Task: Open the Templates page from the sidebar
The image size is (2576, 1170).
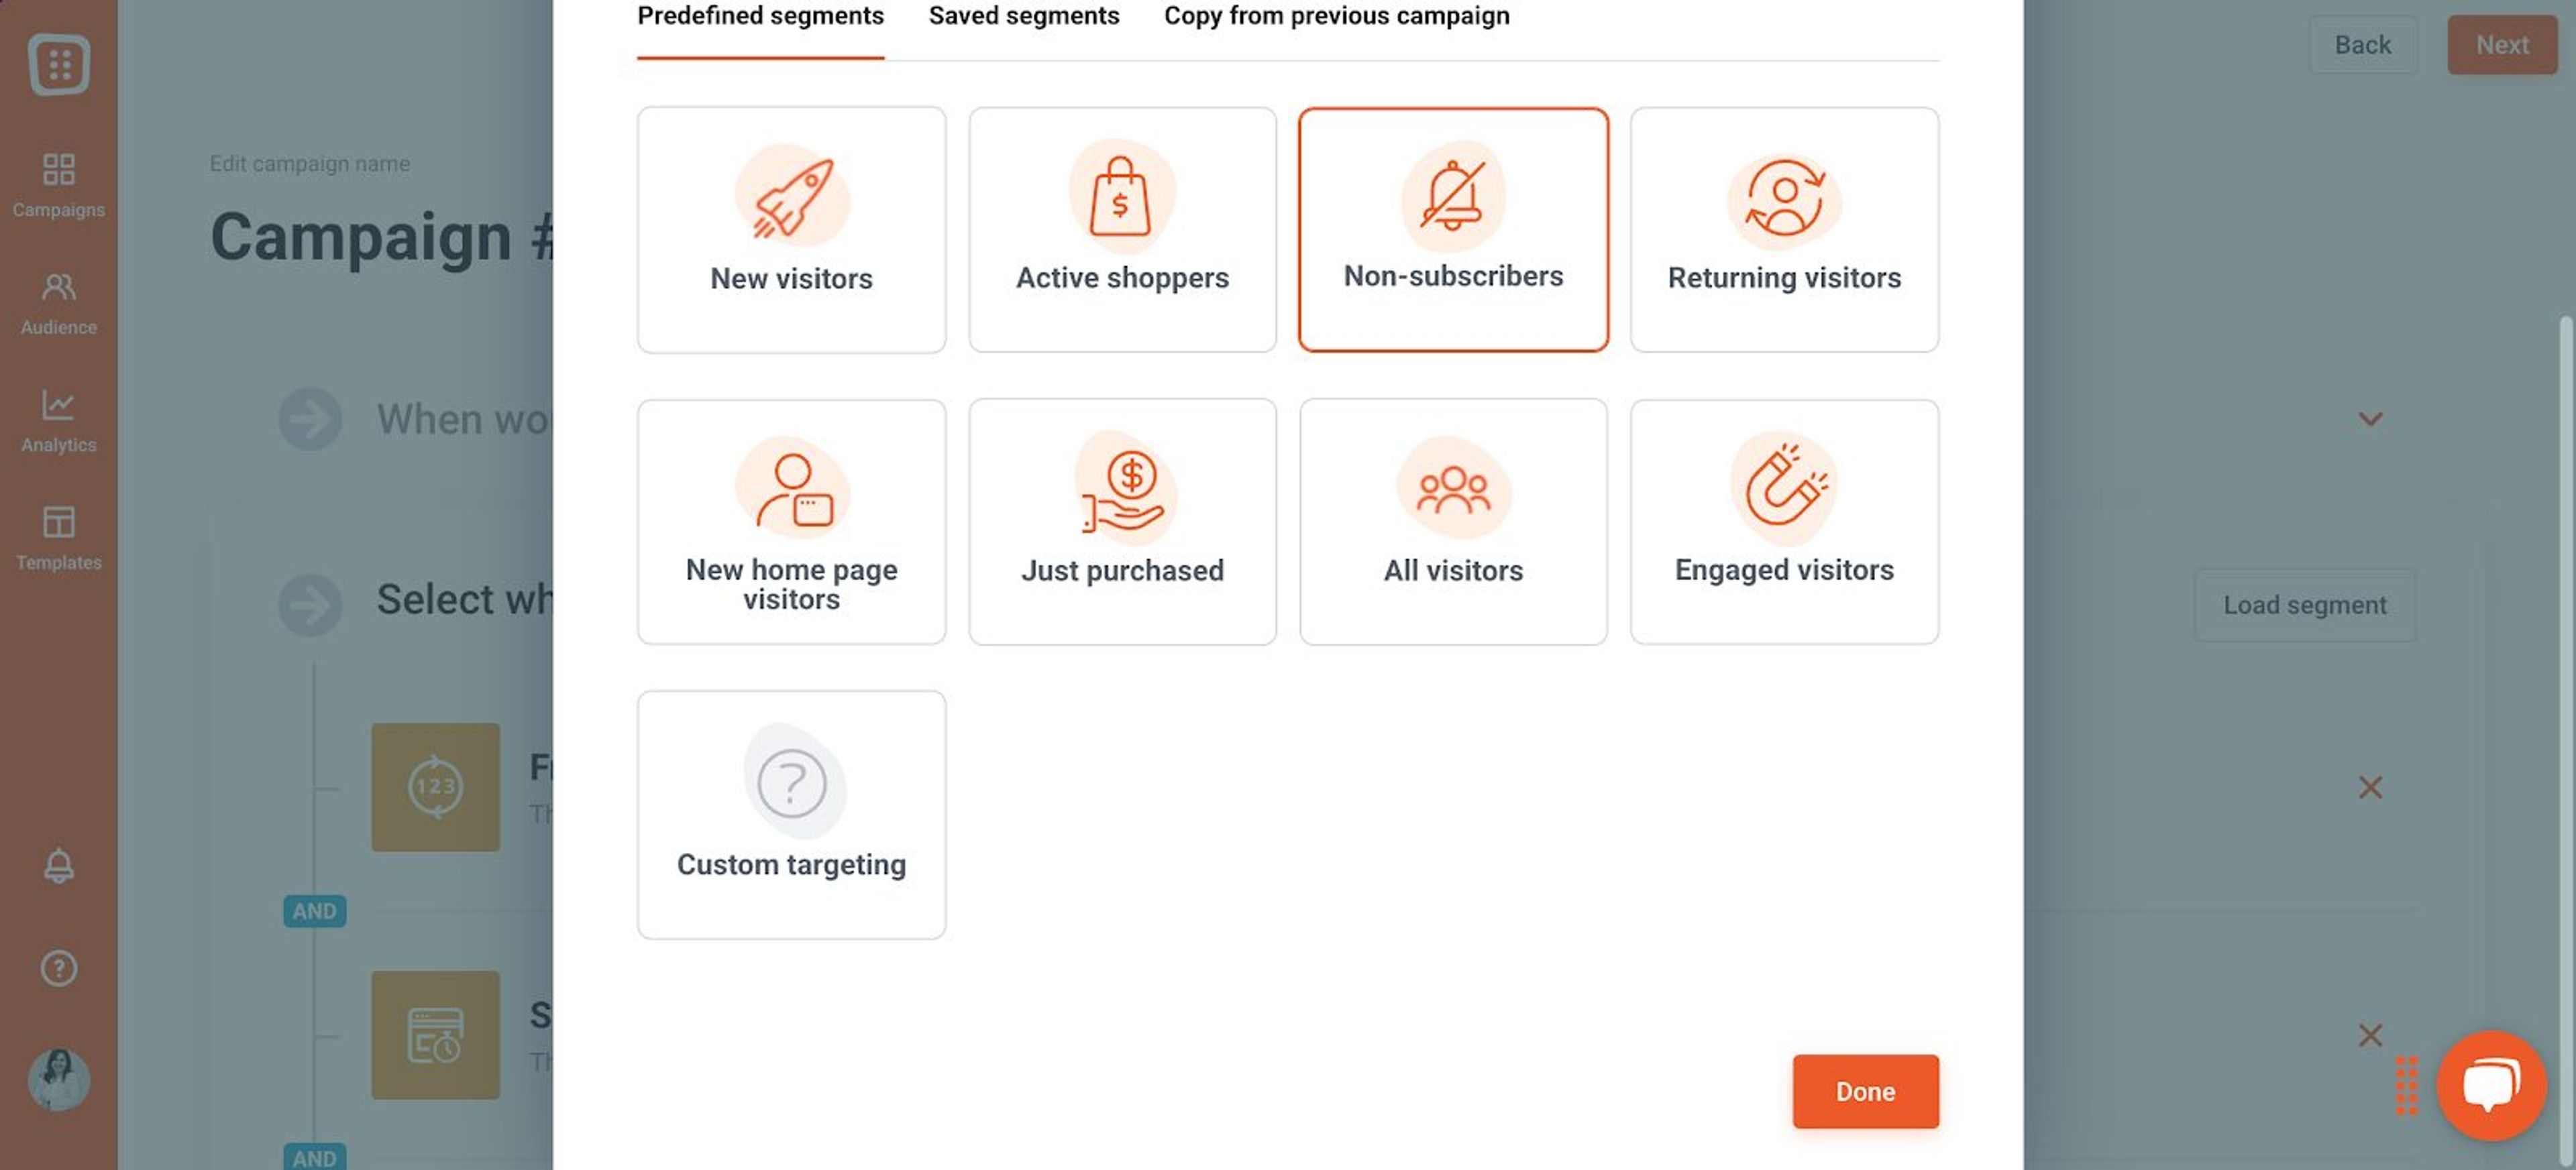Action: click(59, 538)
